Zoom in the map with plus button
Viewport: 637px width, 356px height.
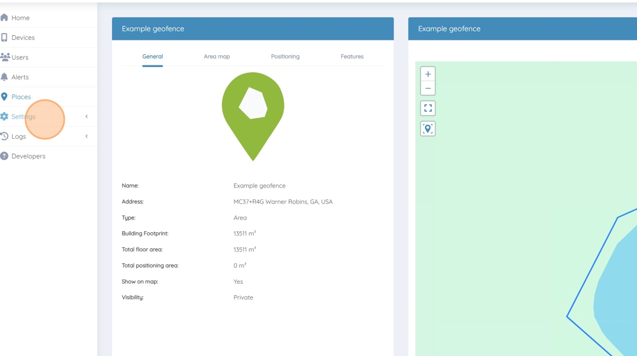428,74
